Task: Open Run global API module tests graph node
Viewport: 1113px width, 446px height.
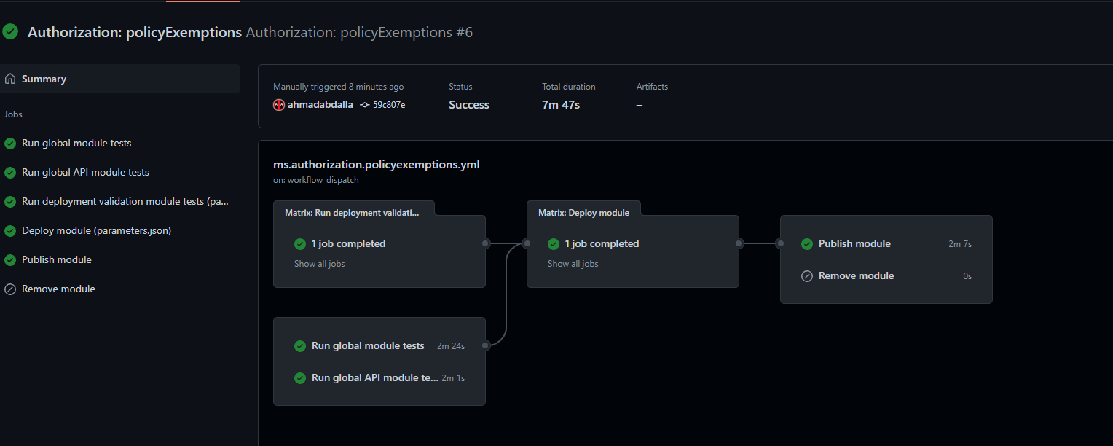Action: (x=374, y=378)
